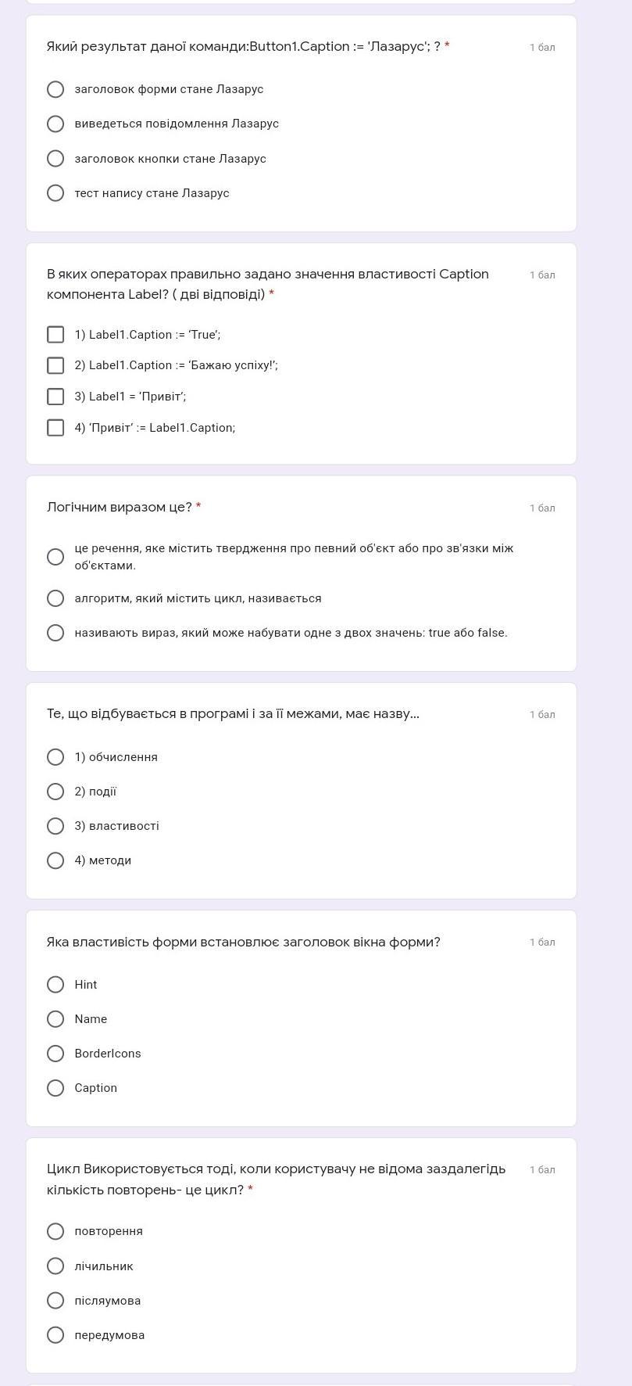Select 'тест напису стане Лазарус' option
This screenshot has height=1386, width=632.
(x=55, y=193)
